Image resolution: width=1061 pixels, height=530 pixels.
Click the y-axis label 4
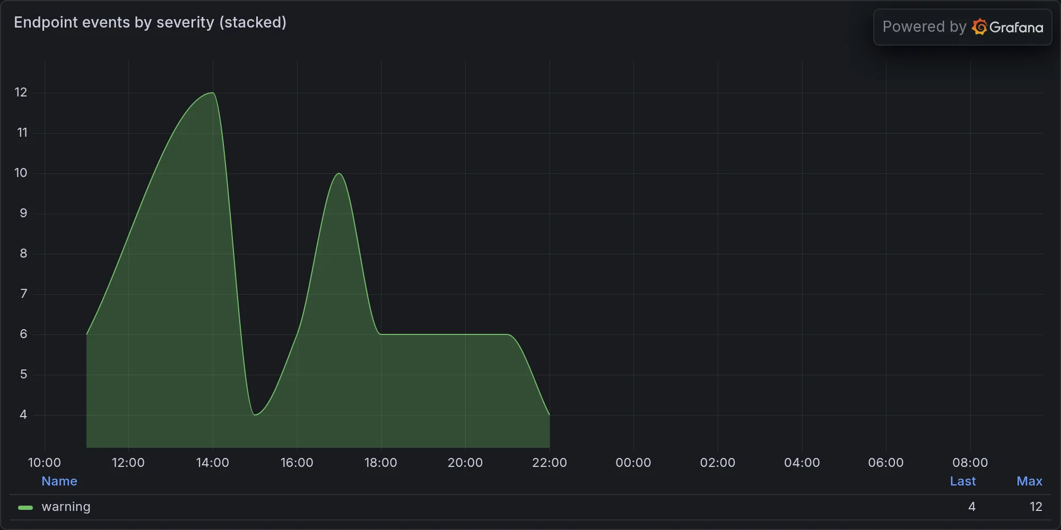click(x=23, y=414)
